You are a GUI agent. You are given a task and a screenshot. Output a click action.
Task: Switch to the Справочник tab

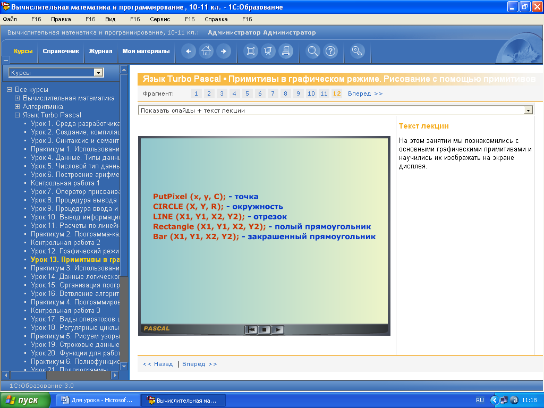[61, 51]
